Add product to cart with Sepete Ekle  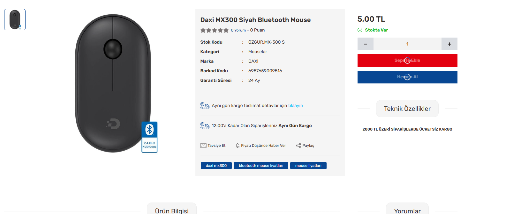407,61
